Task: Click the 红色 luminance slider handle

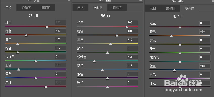Action: point(180,27)
